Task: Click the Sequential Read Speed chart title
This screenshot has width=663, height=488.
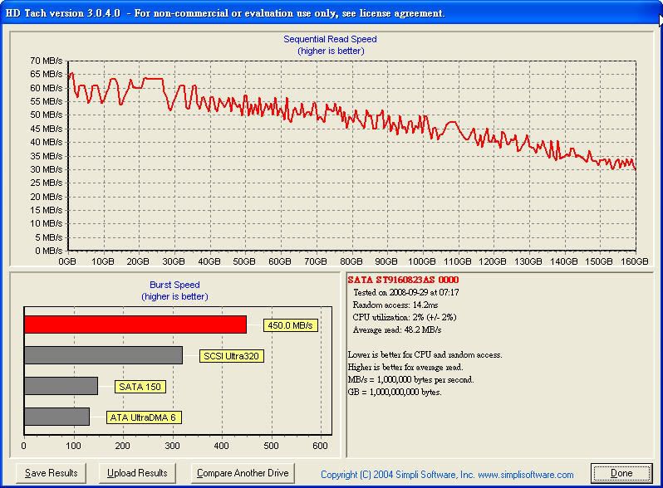Action: click(330, 39)
